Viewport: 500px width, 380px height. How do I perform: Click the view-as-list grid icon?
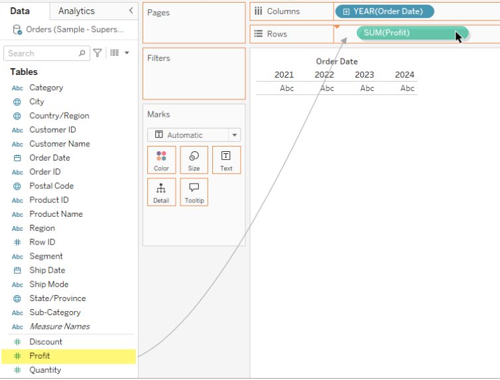click(x=115, y=52)
